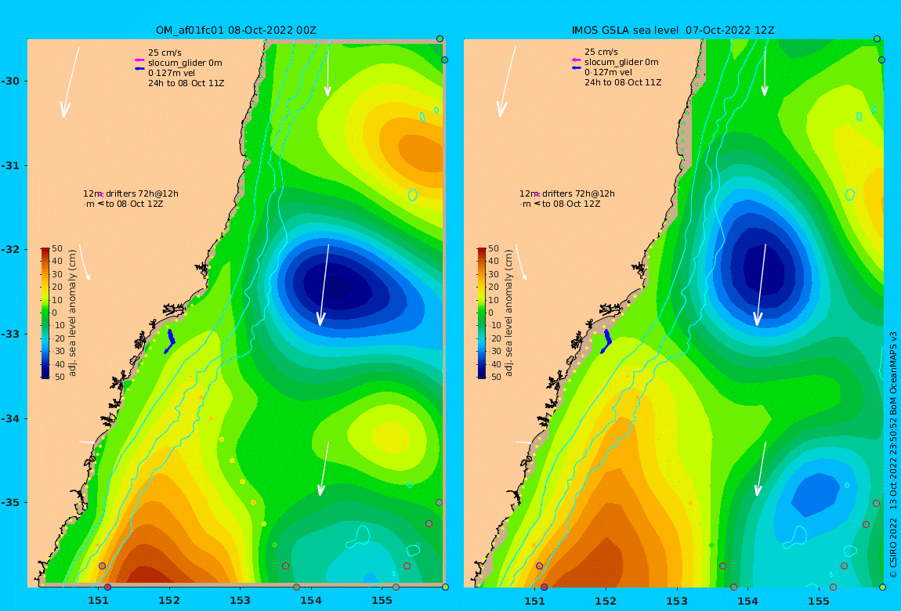This screenshot has width=901, height=611.
Task: Click longitude label '155' under the left map
Action: click(382, 602)
